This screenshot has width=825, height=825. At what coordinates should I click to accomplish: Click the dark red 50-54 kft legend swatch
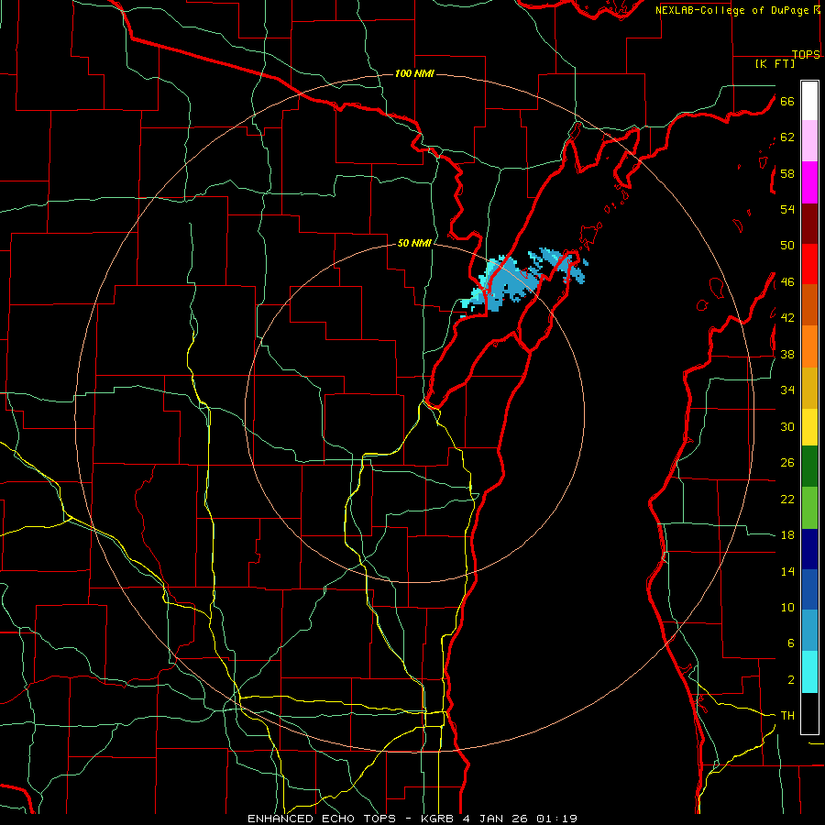[809, 224]
